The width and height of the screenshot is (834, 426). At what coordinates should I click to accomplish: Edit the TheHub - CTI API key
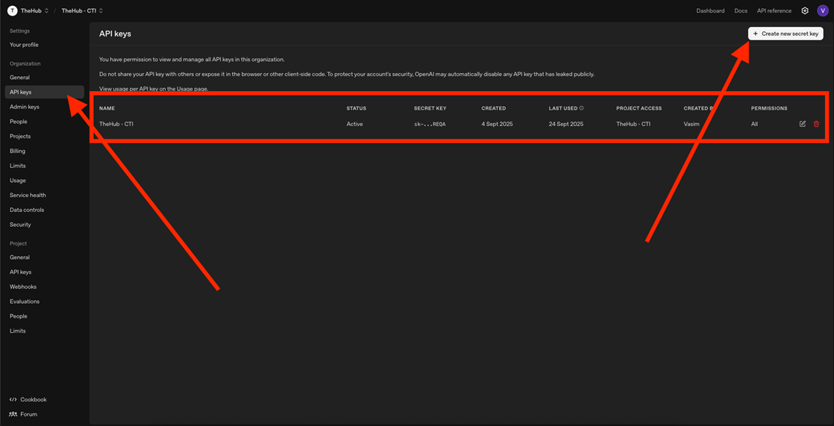(x=803, y=124)
